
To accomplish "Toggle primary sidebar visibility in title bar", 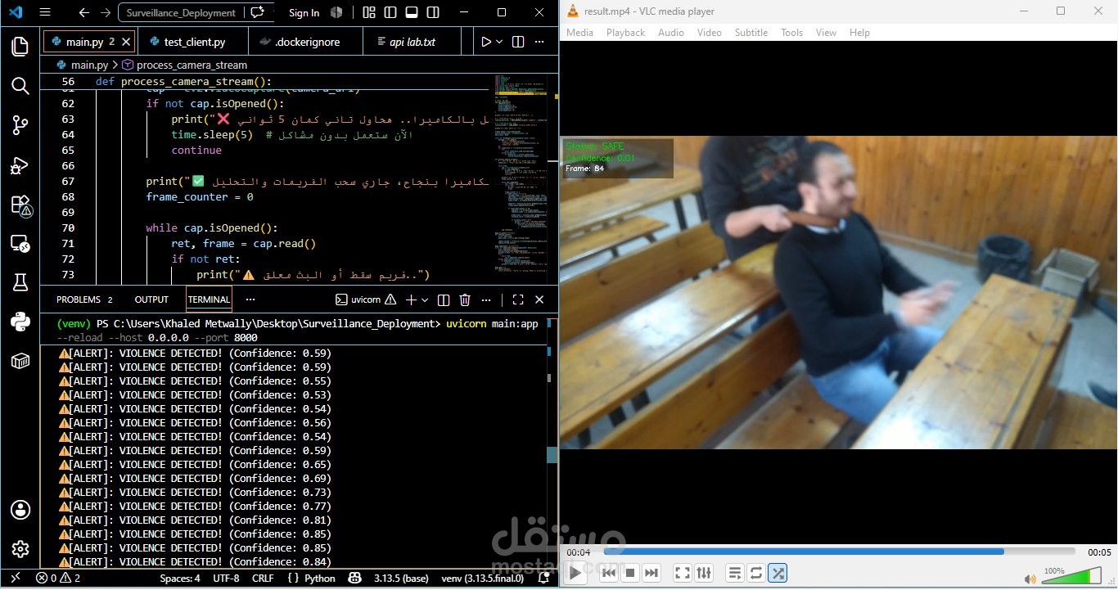I will click(x=390, y=12).
